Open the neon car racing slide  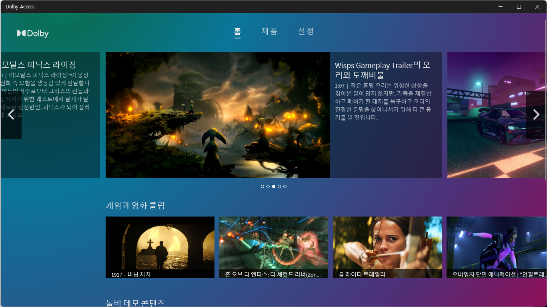click(x=497, y=115)
